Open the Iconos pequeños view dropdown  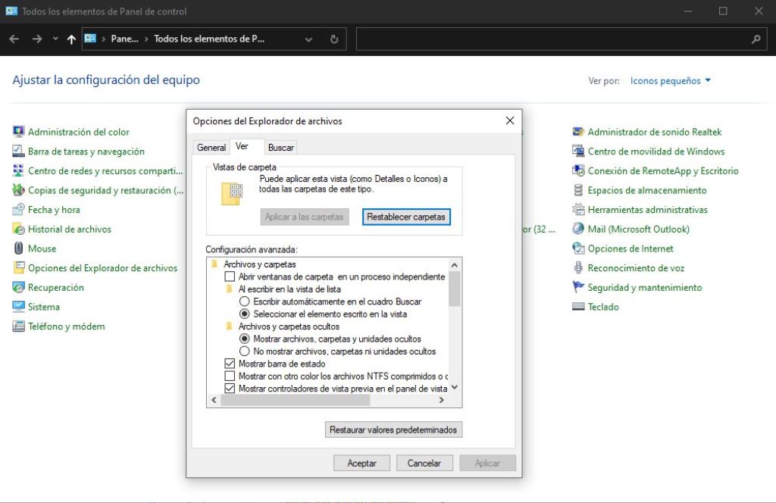[670, 80]
